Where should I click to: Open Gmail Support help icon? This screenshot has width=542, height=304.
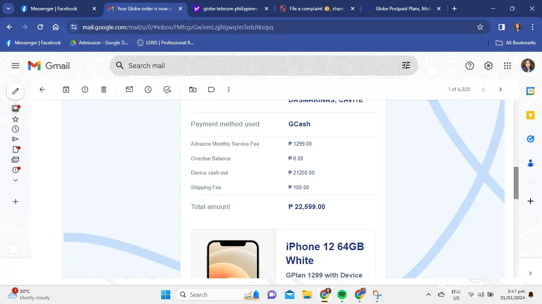(x=470, y=66)
